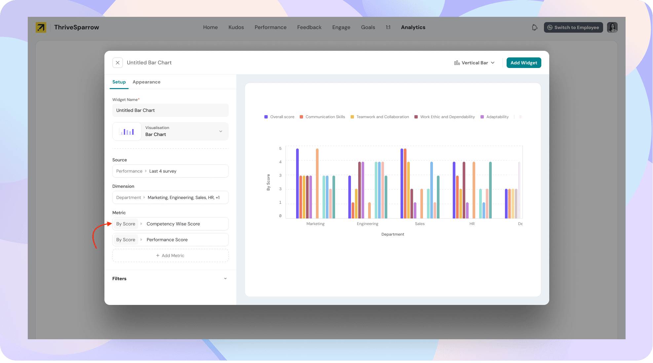This screenshot has width=653, height=363.
Task: Click By Score chip for Competency Wise Score
Action: point(126,224)
